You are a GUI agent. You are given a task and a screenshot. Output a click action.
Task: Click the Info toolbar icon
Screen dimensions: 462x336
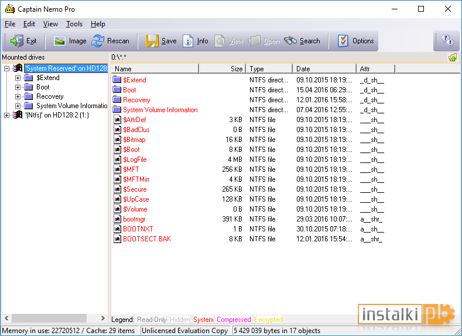click(x=188, y=41)
